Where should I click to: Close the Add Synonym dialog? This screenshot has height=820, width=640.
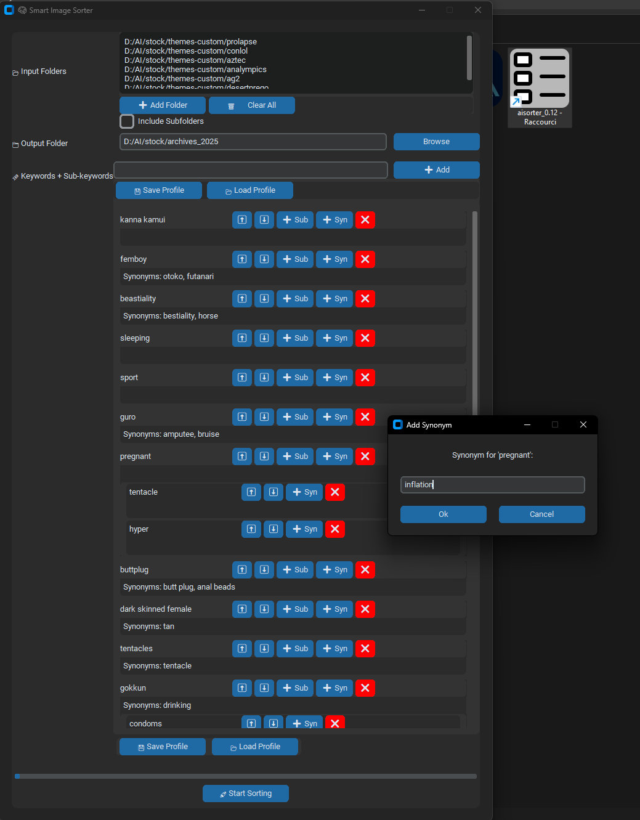pos(583,424)
